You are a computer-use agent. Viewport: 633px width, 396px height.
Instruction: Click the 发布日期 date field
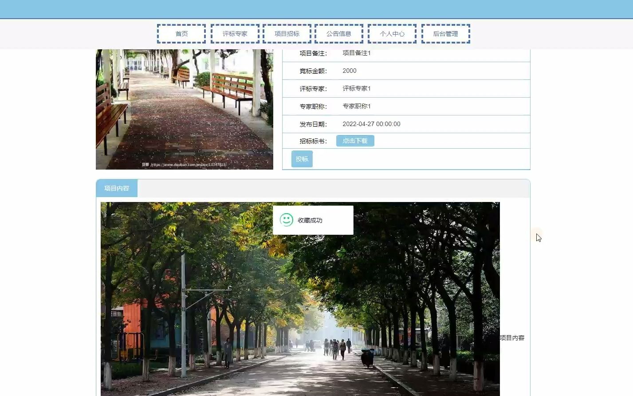371,124
